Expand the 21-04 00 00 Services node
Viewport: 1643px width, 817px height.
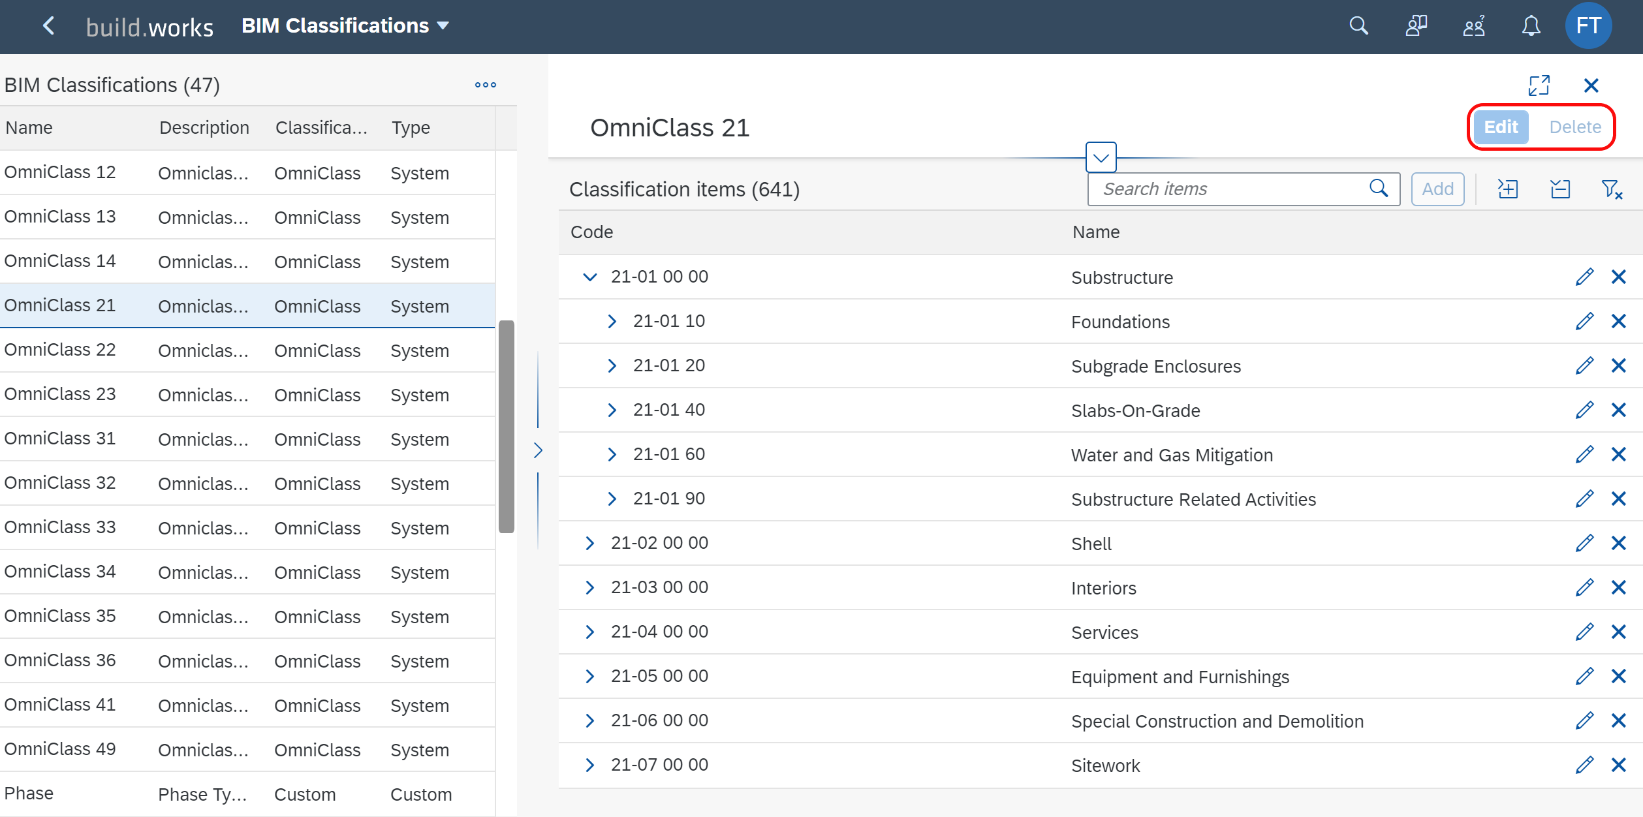(x=589, y=632)
